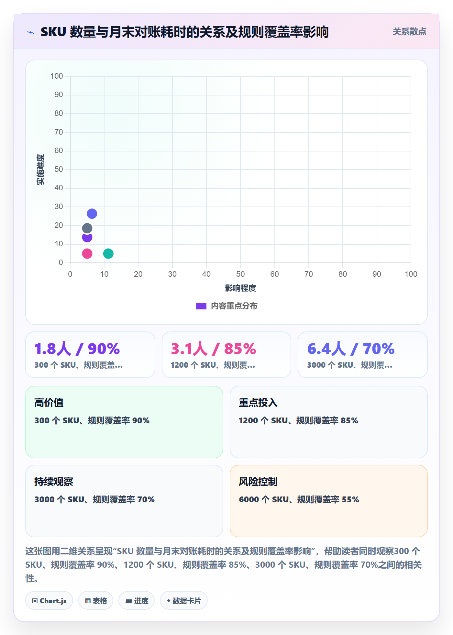Click the 1200 个 SKU、规则覆盖率 85% card text
The image size is (453, 635).
point(298,420)
